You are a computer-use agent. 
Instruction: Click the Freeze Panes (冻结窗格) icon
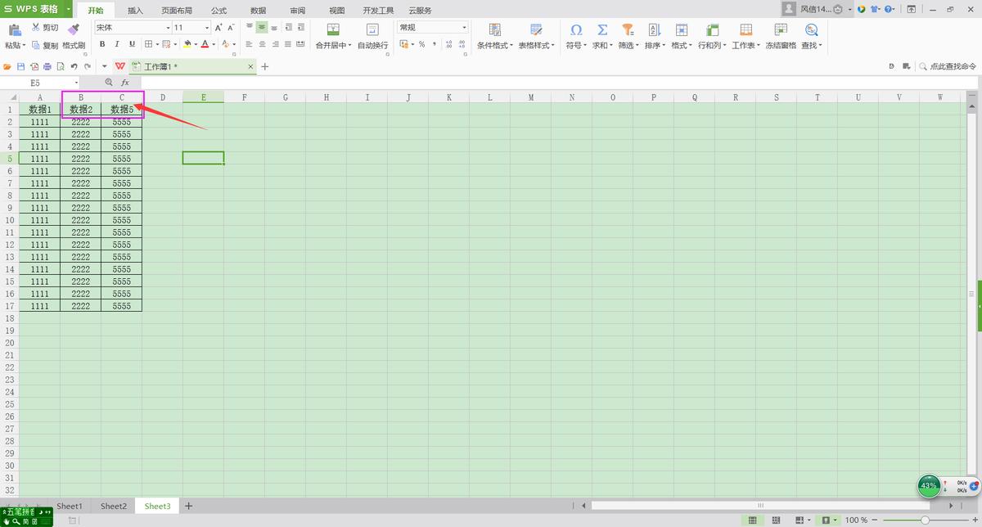pos(781,29)
